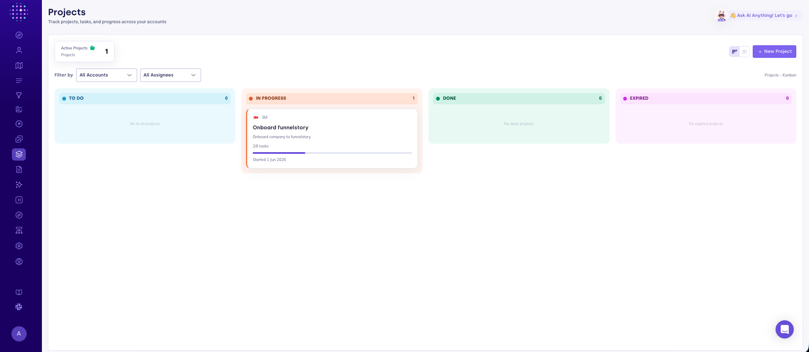Viewport: 809px width, 352px height.
Task: Click 'Onboard company to funnelstory' description
Action: click(x=282, y=137)
